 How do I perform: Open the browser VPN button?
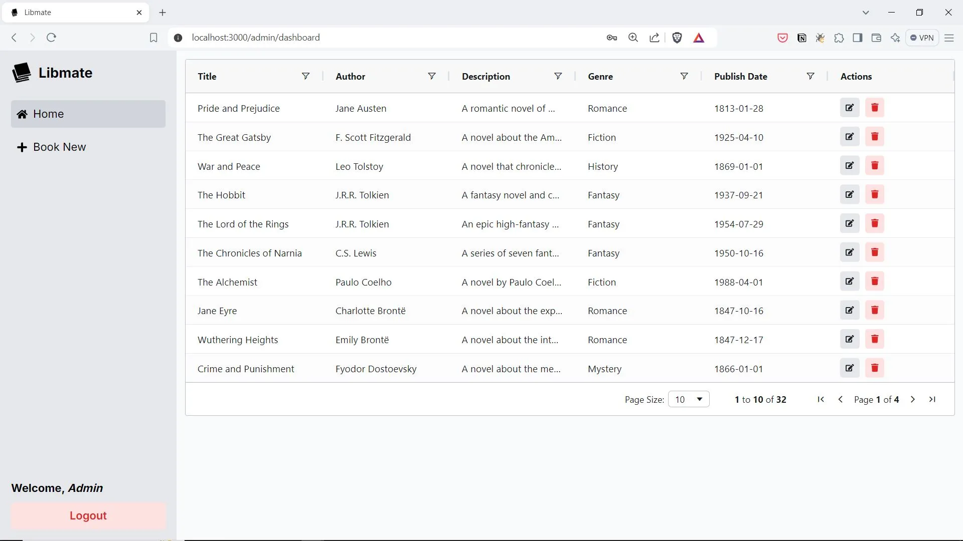922,38
